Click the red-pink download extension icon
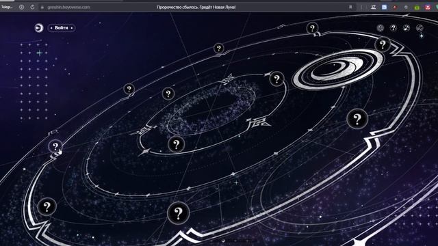This screenshot has height=246, width=438. 428,8
